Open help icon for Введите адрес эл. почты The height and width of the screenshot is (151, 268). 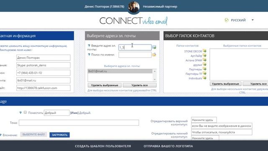(89, 46)
